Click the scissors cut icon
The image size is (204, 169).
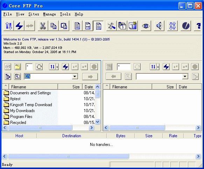pos(43,26)
